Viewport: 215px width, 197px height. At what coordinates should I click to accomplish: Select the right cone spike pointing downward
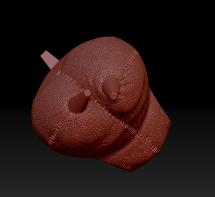[111, 88]
